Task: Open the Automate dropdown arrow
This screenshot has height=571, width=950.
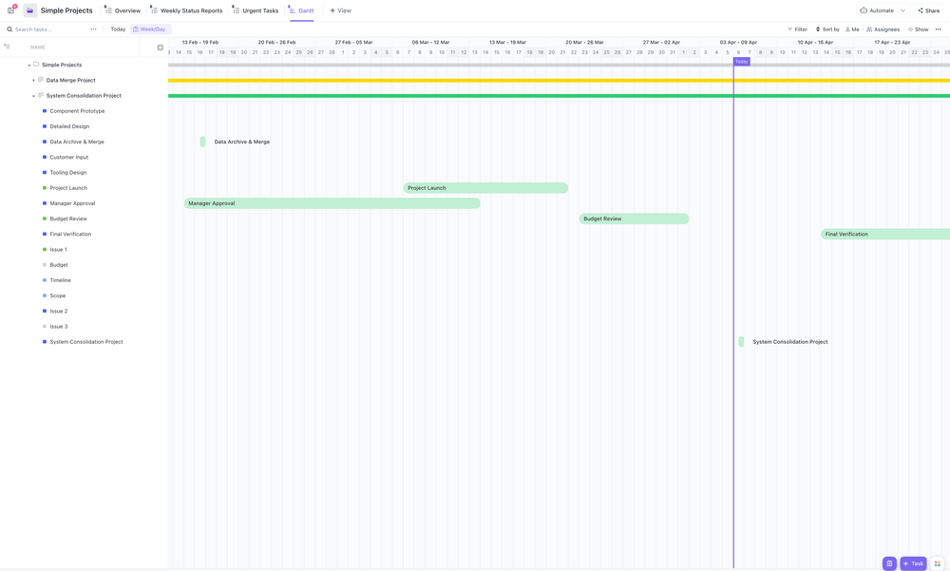Action: pos(902,10)
